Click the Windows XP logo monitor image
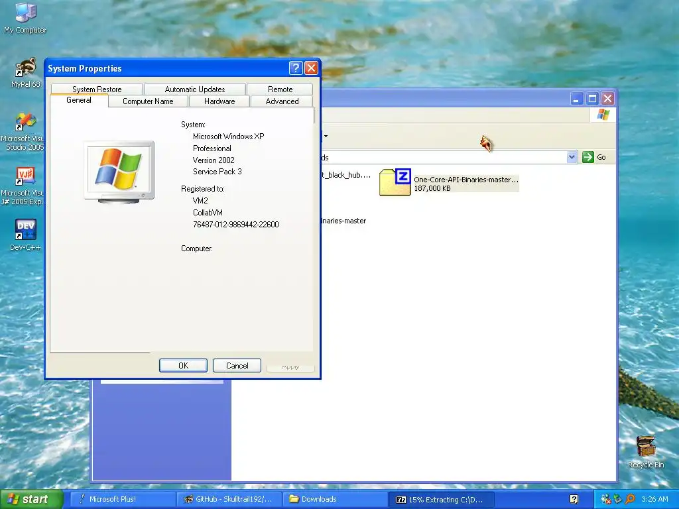Viewport: 679px width, 509px height. tap(119, 172)
